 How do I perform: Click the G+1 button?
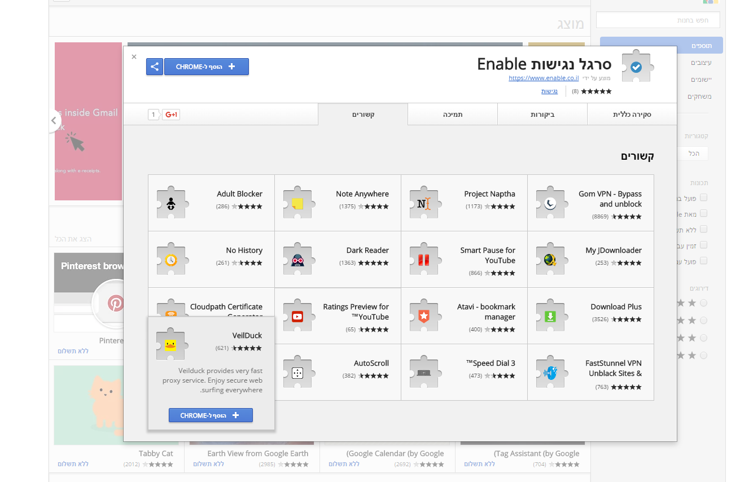(x=171, y=115)
